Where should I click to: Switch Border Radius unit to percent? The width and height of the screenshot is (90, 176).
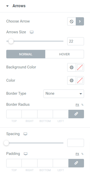pos(82,105)
